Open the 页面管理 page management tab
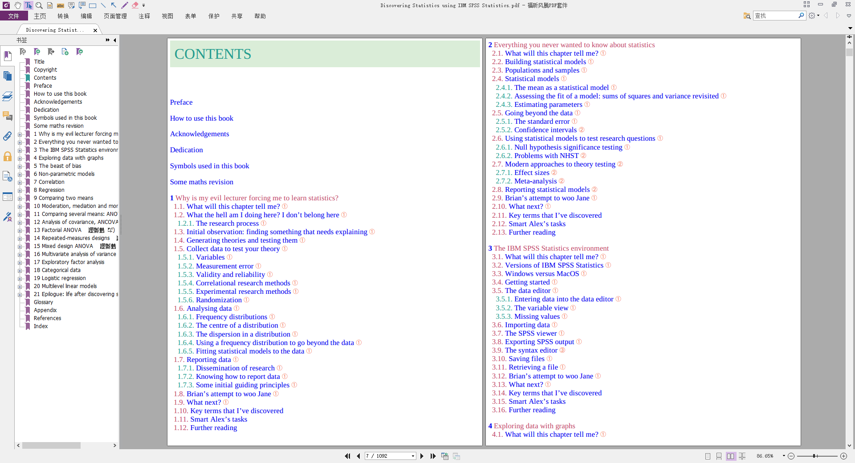Screen dimensions: 855x463 click(x=115, y=16)
